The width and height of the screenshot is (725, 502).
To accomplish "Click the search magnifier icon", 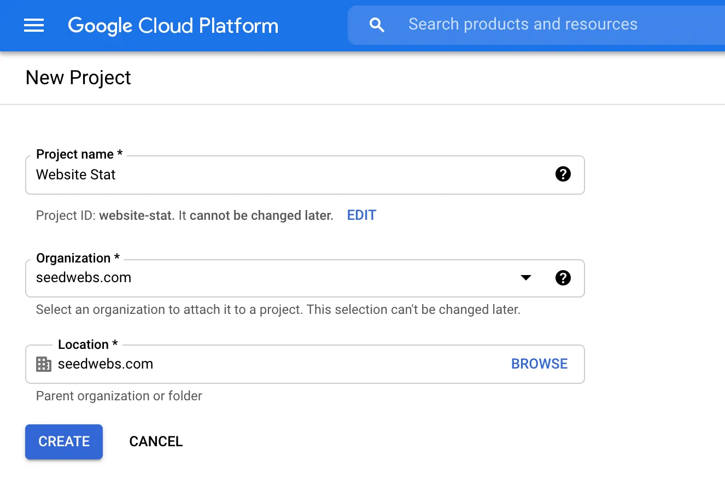I will [377, 25].
